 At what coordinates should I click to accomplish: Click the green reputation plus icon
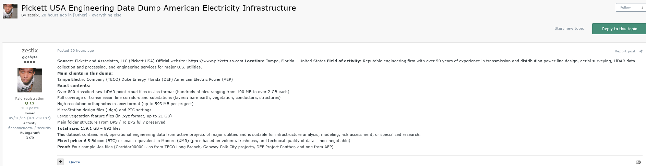pyautogui.click(x=27, y=103)
